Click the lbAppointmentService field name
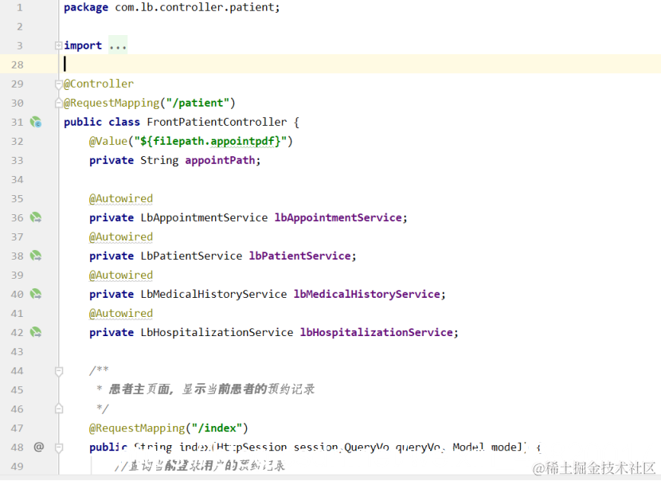 pos(338,217)
